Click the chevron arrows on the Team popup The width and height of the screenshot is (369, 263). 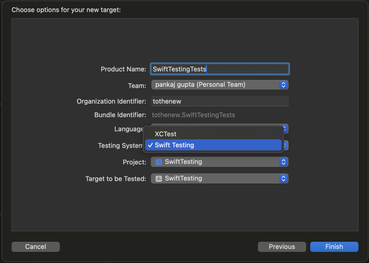(284, 85)
